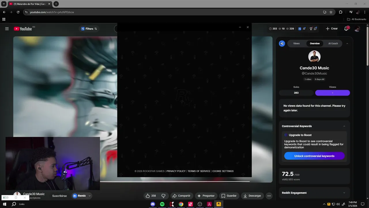Click the Cande30 Music channel name below video

pyautogui.click(x=34, y=194)
